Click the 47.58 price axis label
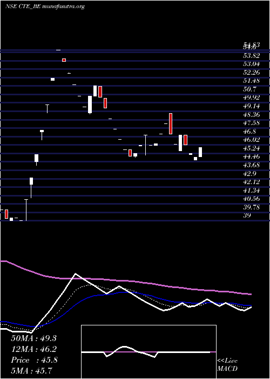The width and height of the screenshot is (270, 379). pyautogui.click(x=252, y=123)
